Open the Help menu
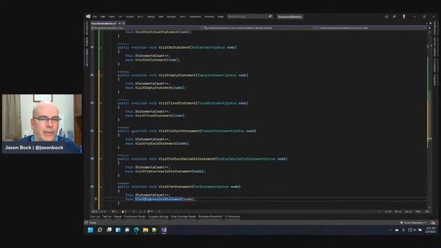The image size is (441, 248). pyautogui.click(x=220, y=17)
